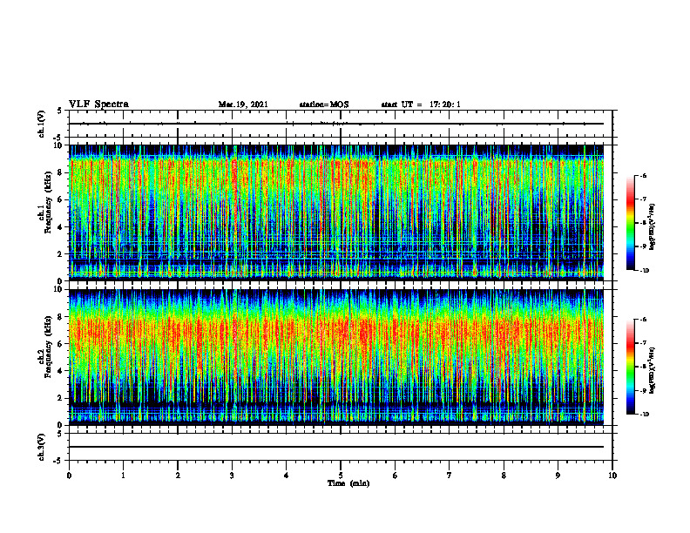Click time axis tick label '3'
The image size is (690, 533).
[x=232, y=476]
